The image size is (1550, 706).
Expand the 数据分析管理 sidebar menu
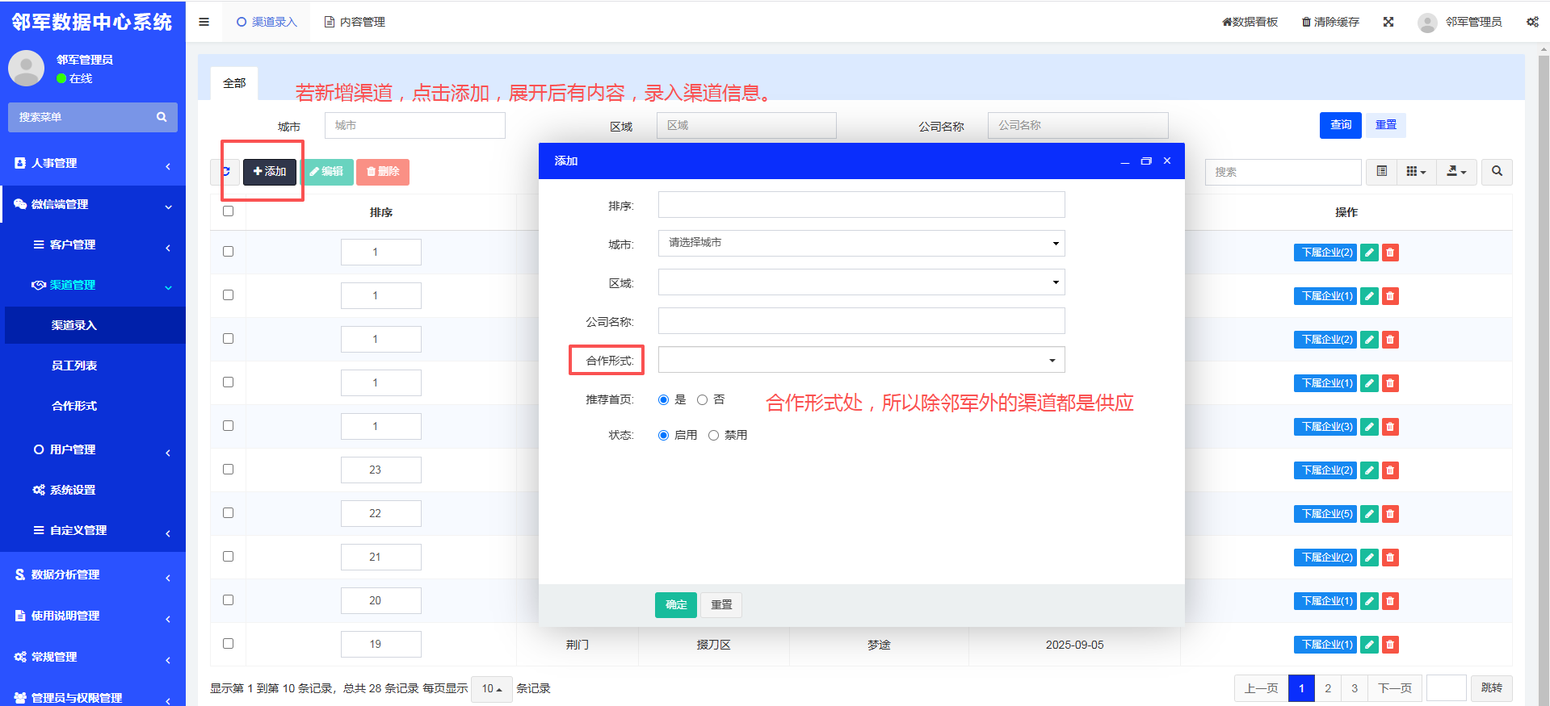(x=93, y=575)
